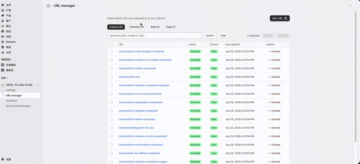
Task: Select the checkbox for the-minimal-snowboard
Action: 111,69
